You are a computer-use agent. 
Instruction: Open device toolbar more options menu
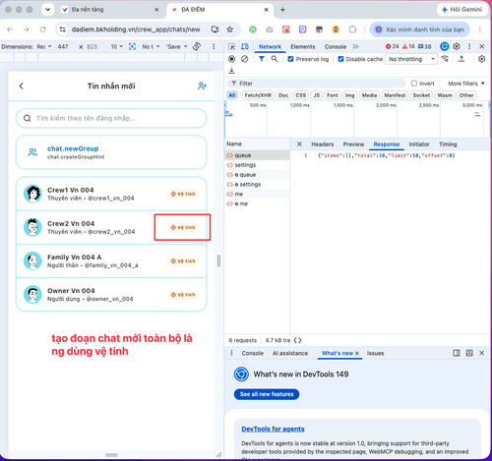point(214,46)
